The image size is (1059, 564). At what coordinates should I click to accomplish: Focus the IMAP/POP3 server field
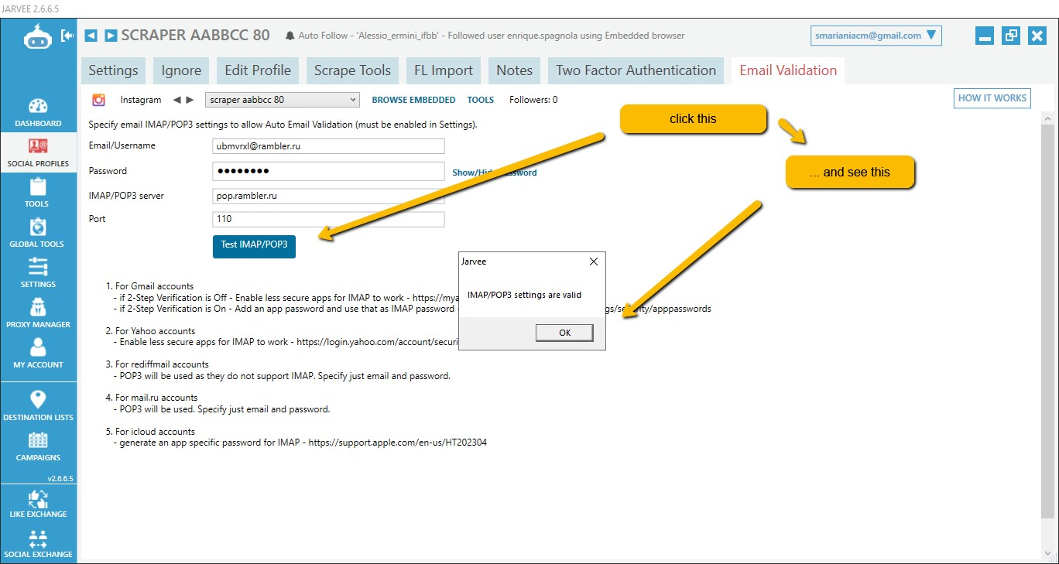pyautogui.click(x=328, y=197)
